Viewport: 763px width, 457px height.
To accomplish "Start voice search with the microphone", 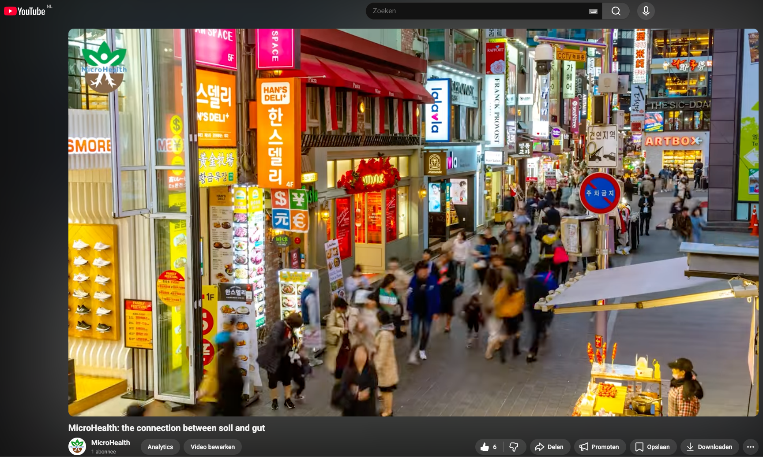I will click(645, 11).
